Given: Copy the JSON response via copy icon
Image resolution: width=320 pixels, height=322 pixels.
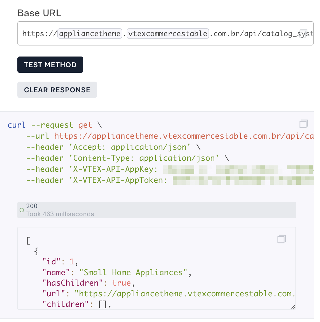Looking at the screenshot, I should 282,239.
